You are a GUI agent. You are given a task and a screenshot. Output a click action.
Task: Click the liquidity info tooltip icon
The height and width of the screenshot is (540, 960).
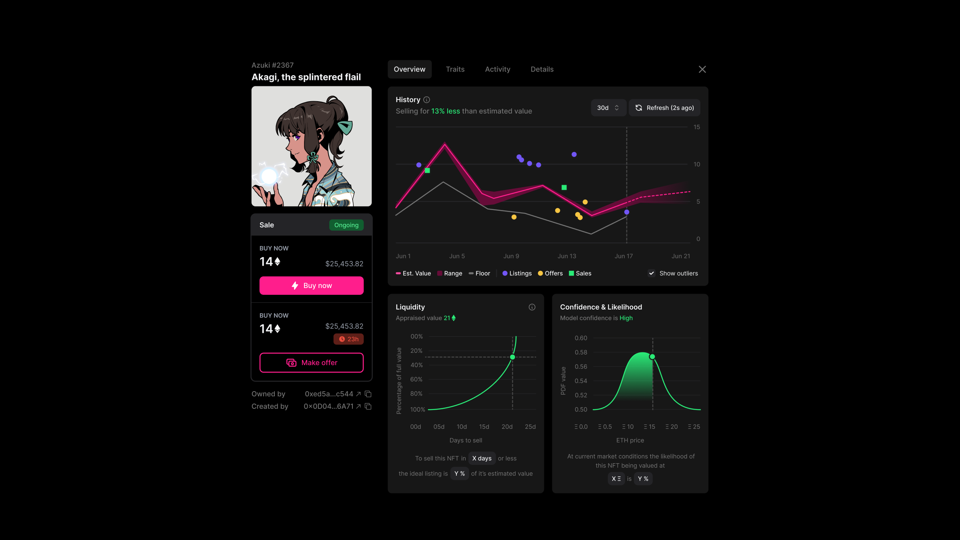532,307
